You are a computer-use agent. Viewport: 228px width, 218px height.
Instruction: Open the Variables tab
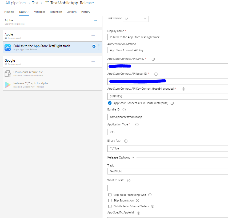point(39,12)
